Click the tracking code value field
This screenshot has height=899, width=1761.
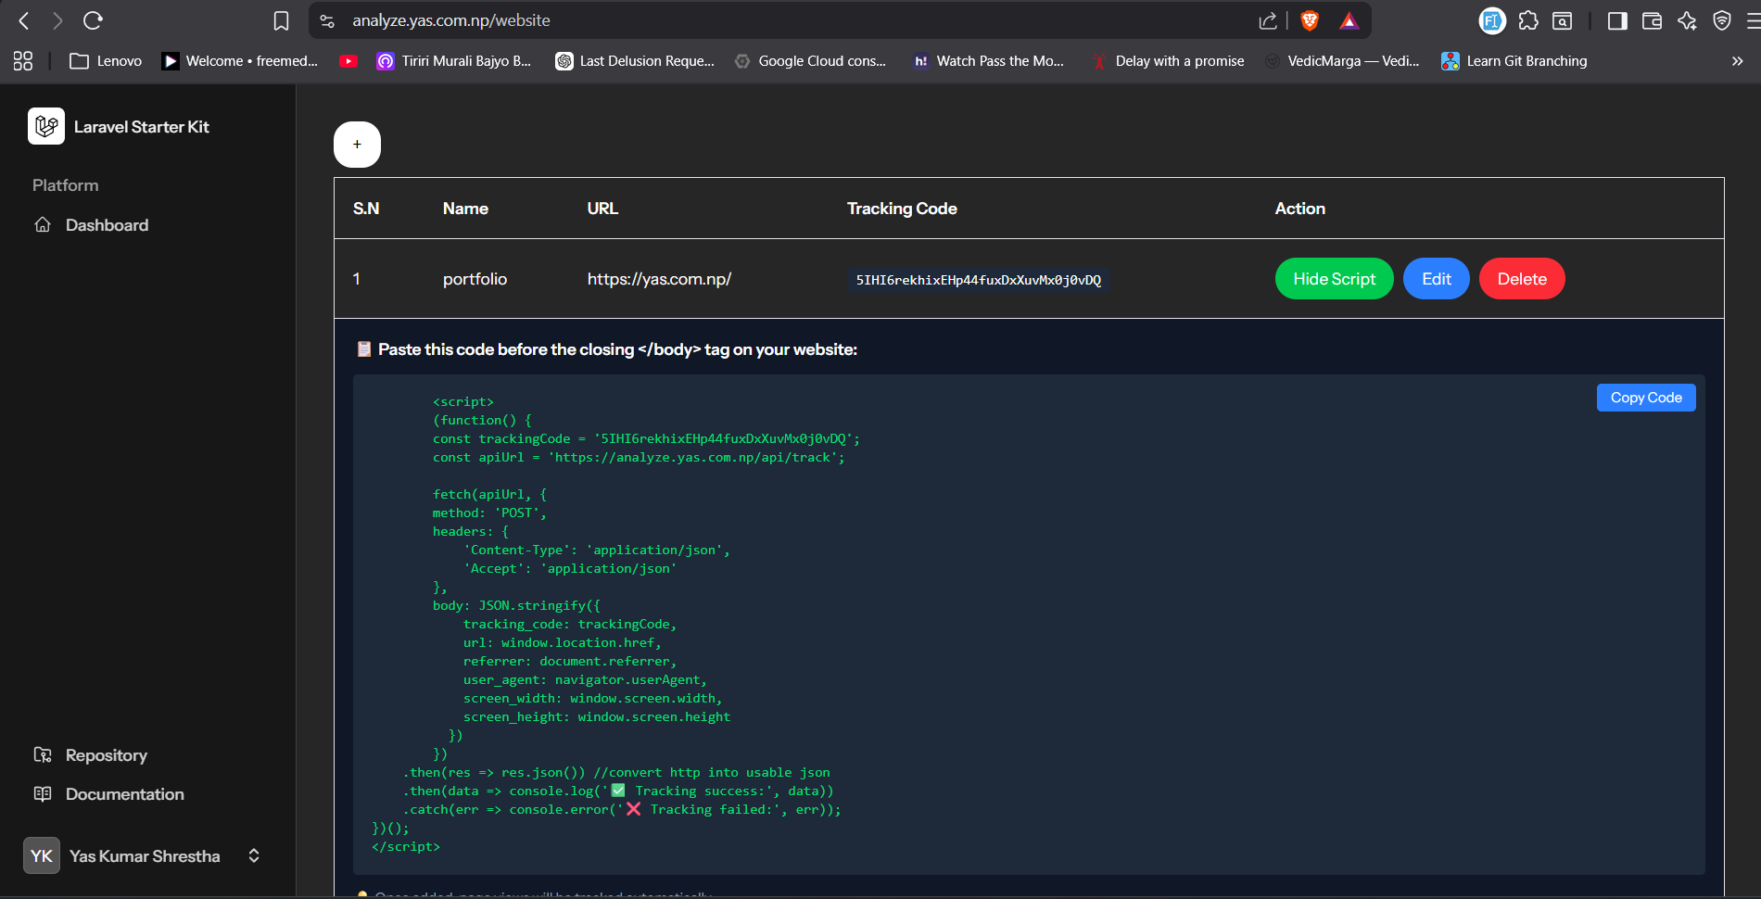point(978,279)
